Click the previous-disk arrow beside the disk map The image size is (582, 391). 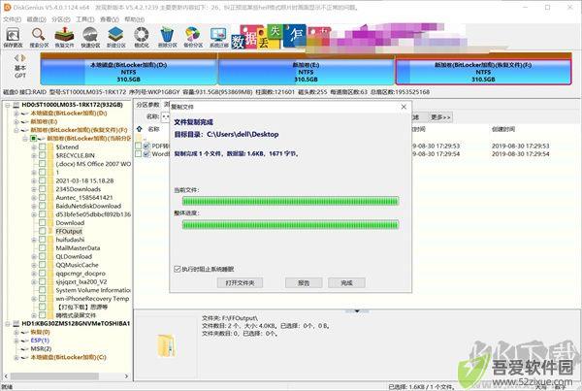click(16, 58)
